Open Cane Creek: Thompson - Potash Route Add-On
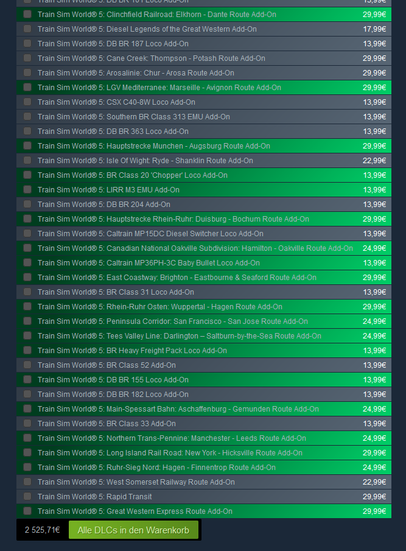Screen dimensions: 406x551 [151, 58]
